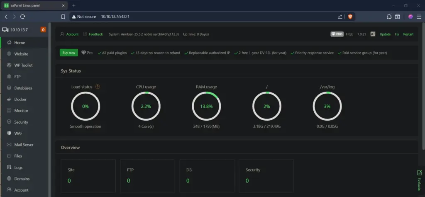This screenshot has height=197, width=425.
Task: Click the Home icon in sidebar
Action: 9,43
